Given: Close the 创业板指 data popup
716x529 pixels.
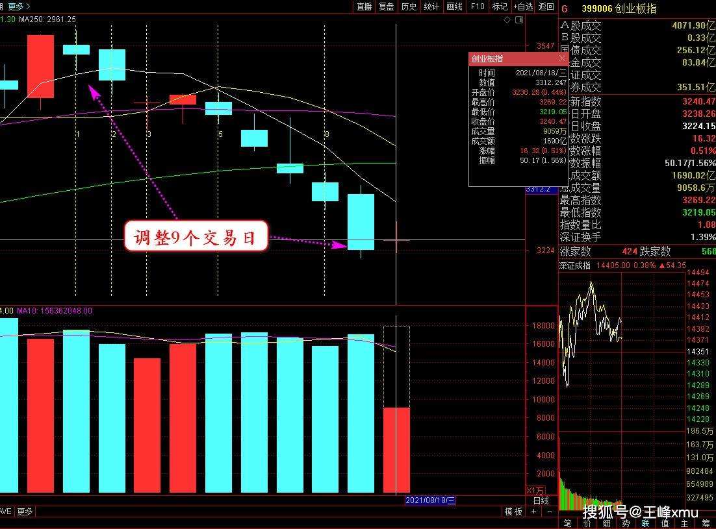Looking at the screenshot, I should click(x=562, y=58).
